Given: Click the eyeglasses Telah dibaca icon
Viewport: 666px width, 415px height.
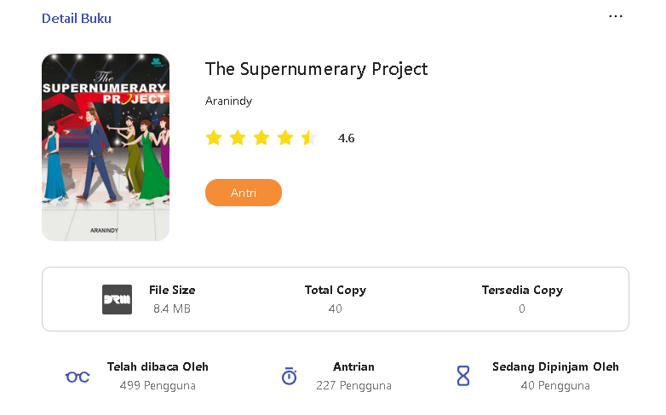Looking at the screenshot, I should (x=78, y=377).
